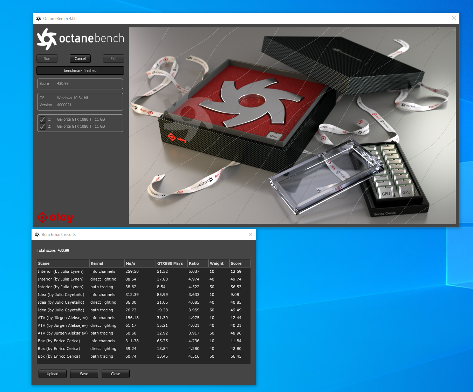Select the Weight column header
Image resolution: width=473 pixels, height=392 pixels.
(x=219, y=263)
